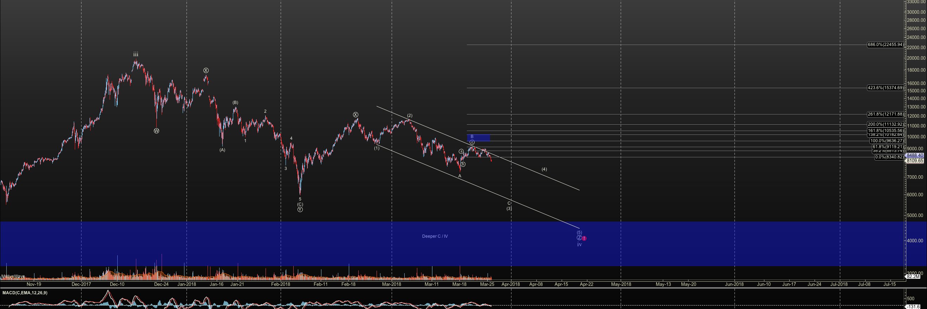Click the May-2018 date on time axis
The image size is (927, 309).
pyautogui.click(x=621, y=284)
